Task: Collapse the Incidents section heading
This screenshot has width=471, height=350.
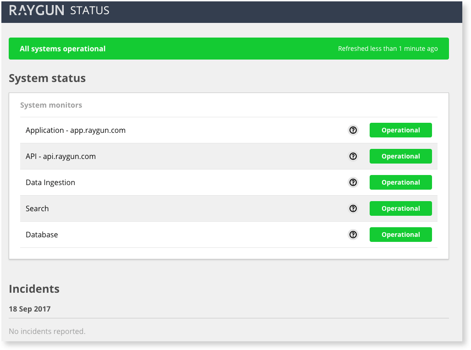Action: [34, 289]
